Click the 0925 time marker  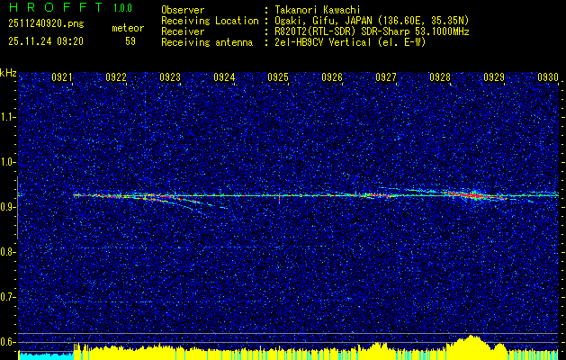click(278, 76)
